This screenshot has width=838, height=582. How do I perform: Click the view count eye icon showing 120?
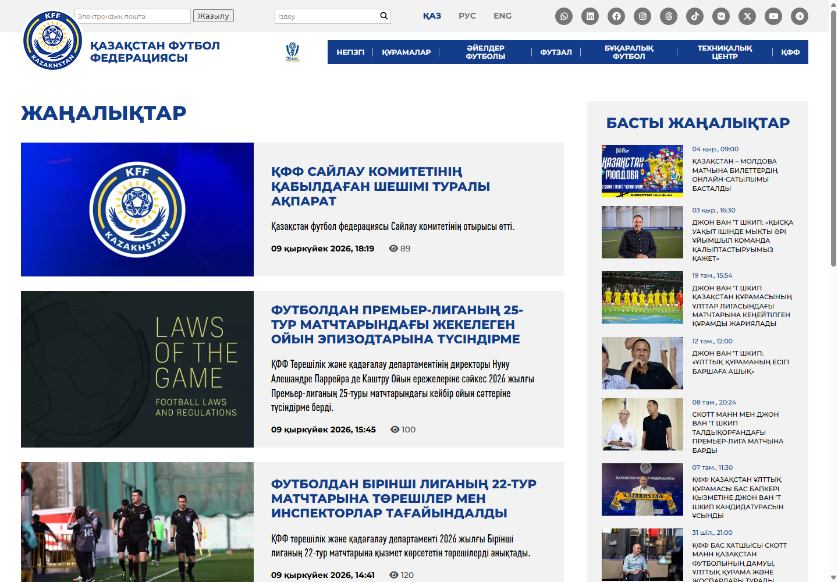(x=394, y=575)
